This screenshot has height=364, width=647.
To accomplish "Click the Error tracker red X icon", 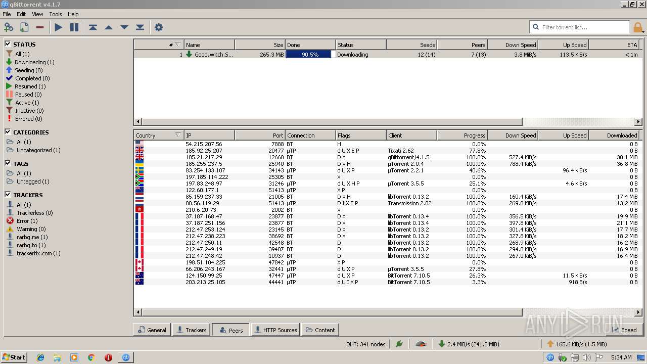I will coord(10,221).
